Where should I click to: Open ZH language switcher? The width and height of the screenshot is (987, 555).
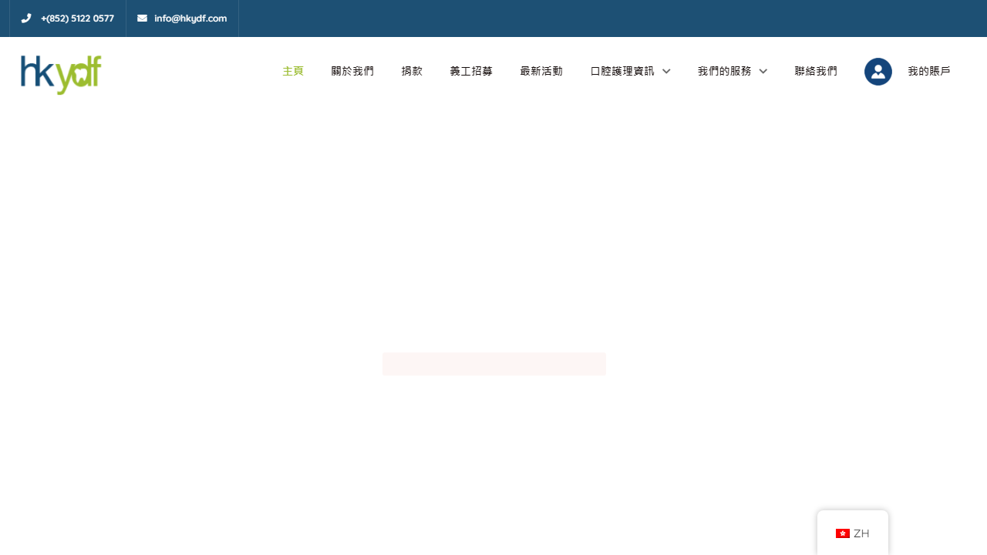[x=853, y=533]
